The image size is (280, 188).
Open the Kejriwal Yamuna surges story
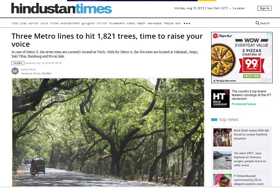click(250, 159)
